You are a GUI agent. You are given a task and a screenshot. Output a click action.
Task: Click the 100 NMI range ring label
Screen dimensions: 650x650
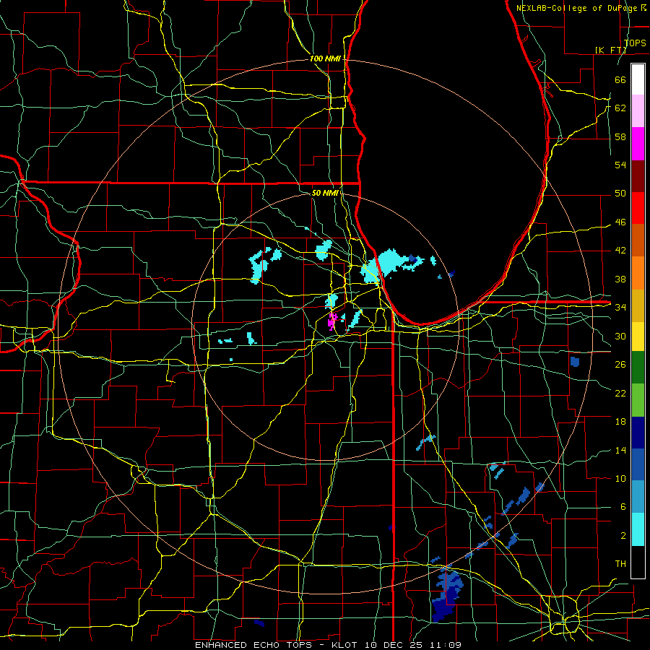pos(325,59)
